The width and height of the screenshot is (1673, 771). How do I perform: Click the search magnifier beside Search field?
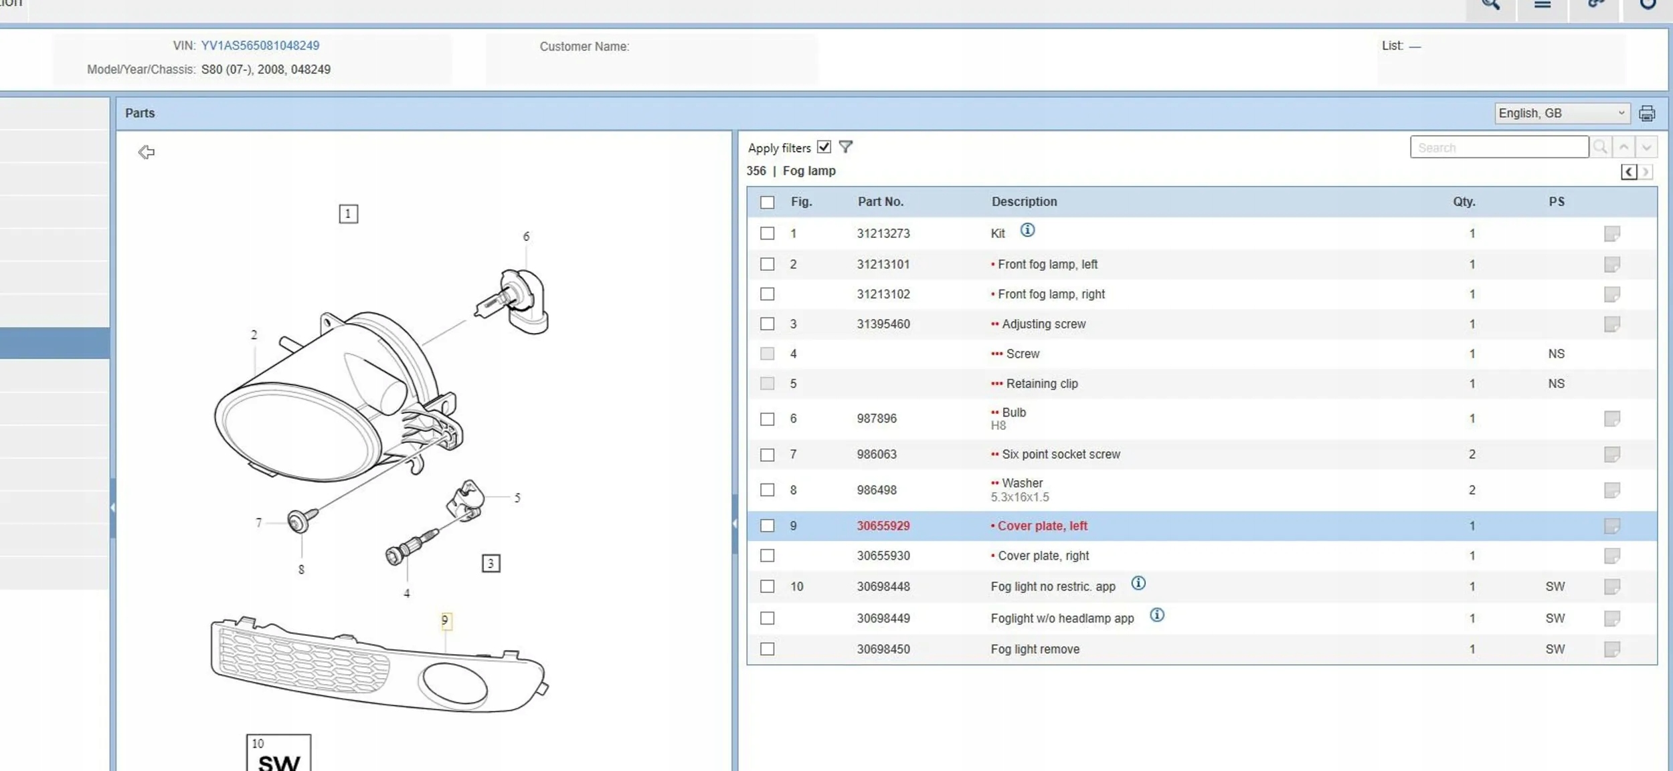coord(1600,147)
